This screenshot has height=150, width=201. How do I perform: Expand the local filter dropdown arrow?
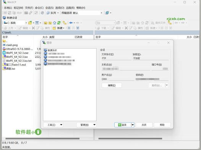[41, 23]
